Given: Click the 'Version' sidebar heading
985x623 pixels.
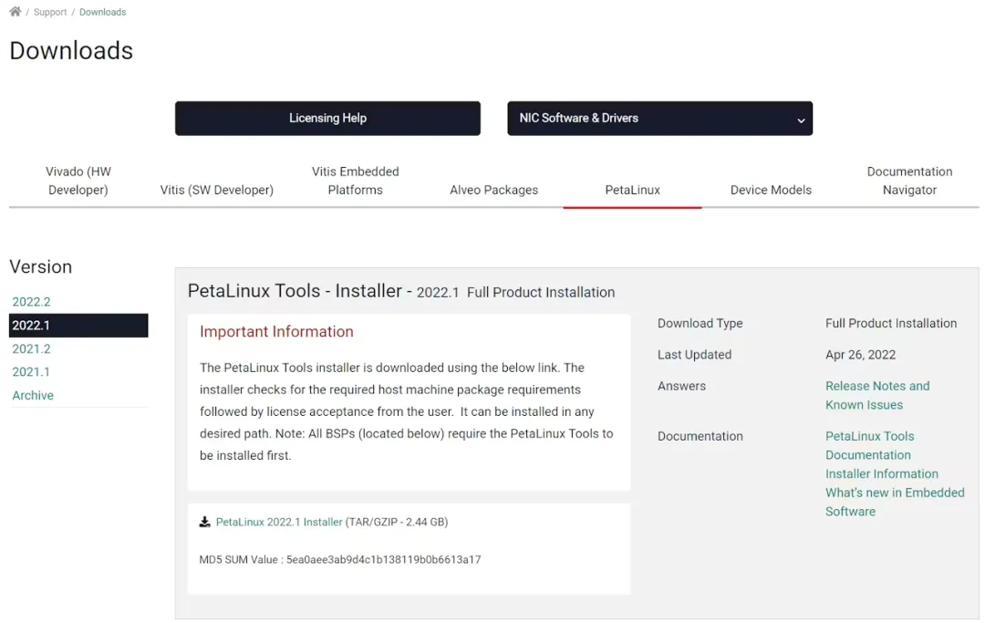Looking at the screenshot, I should coord(41,266).
